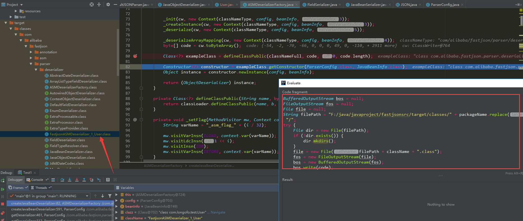The width and height of the screenshot is (523, 221).
Task: Collapse target folder
Action: [x=6, y=23]
